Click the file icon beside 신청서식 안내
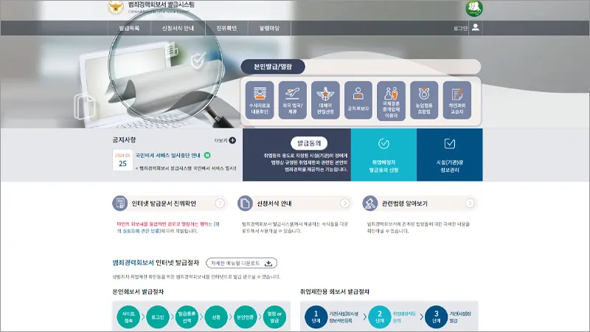The width and height of the screenshot is (590, 332). 245,204
